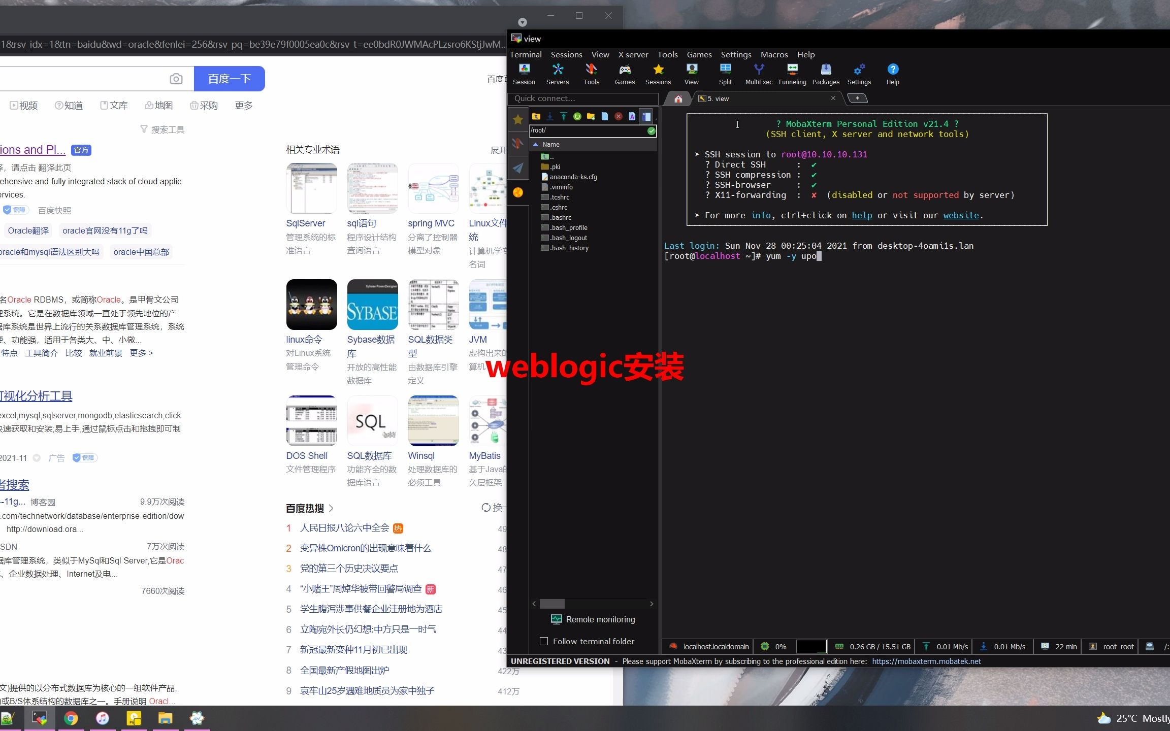Open the Packages toolbar icon

(826, 74)
